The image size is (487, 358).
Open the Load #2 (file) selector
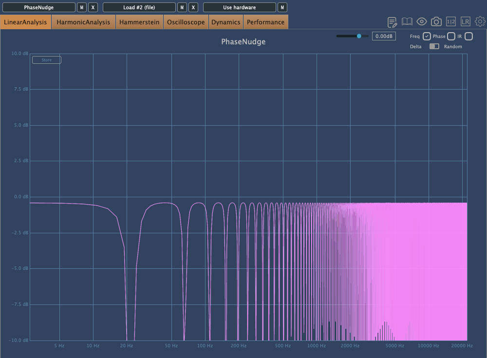click(x=139, y=7)
